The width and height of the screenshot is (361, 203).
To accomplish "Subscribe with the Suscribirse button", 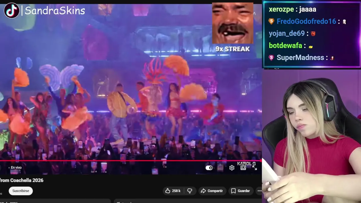I will (x=21, y=191).
